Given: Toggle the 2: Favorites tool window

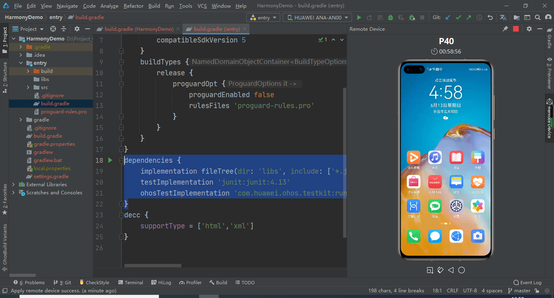Looking at the screenshot, I should (x=4, y=199).
